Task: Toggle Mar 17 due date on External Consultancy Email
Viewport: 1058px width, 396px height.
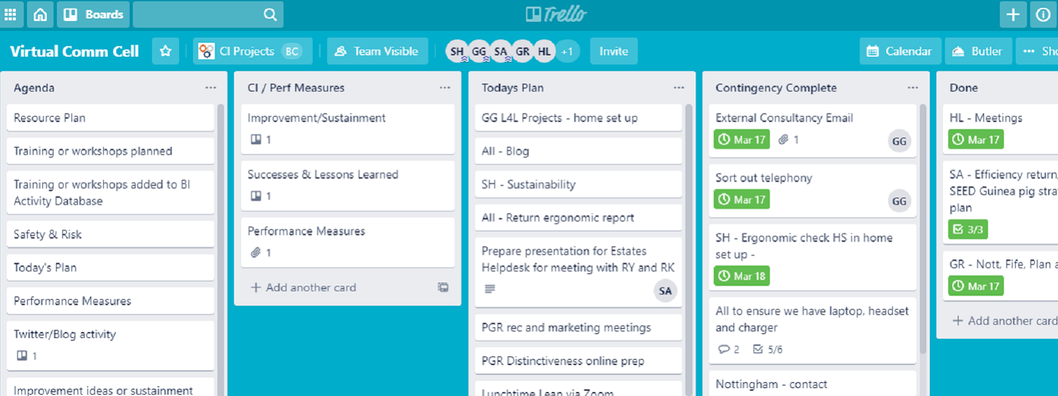Action: pyautogui.click(x=742, y=140)
